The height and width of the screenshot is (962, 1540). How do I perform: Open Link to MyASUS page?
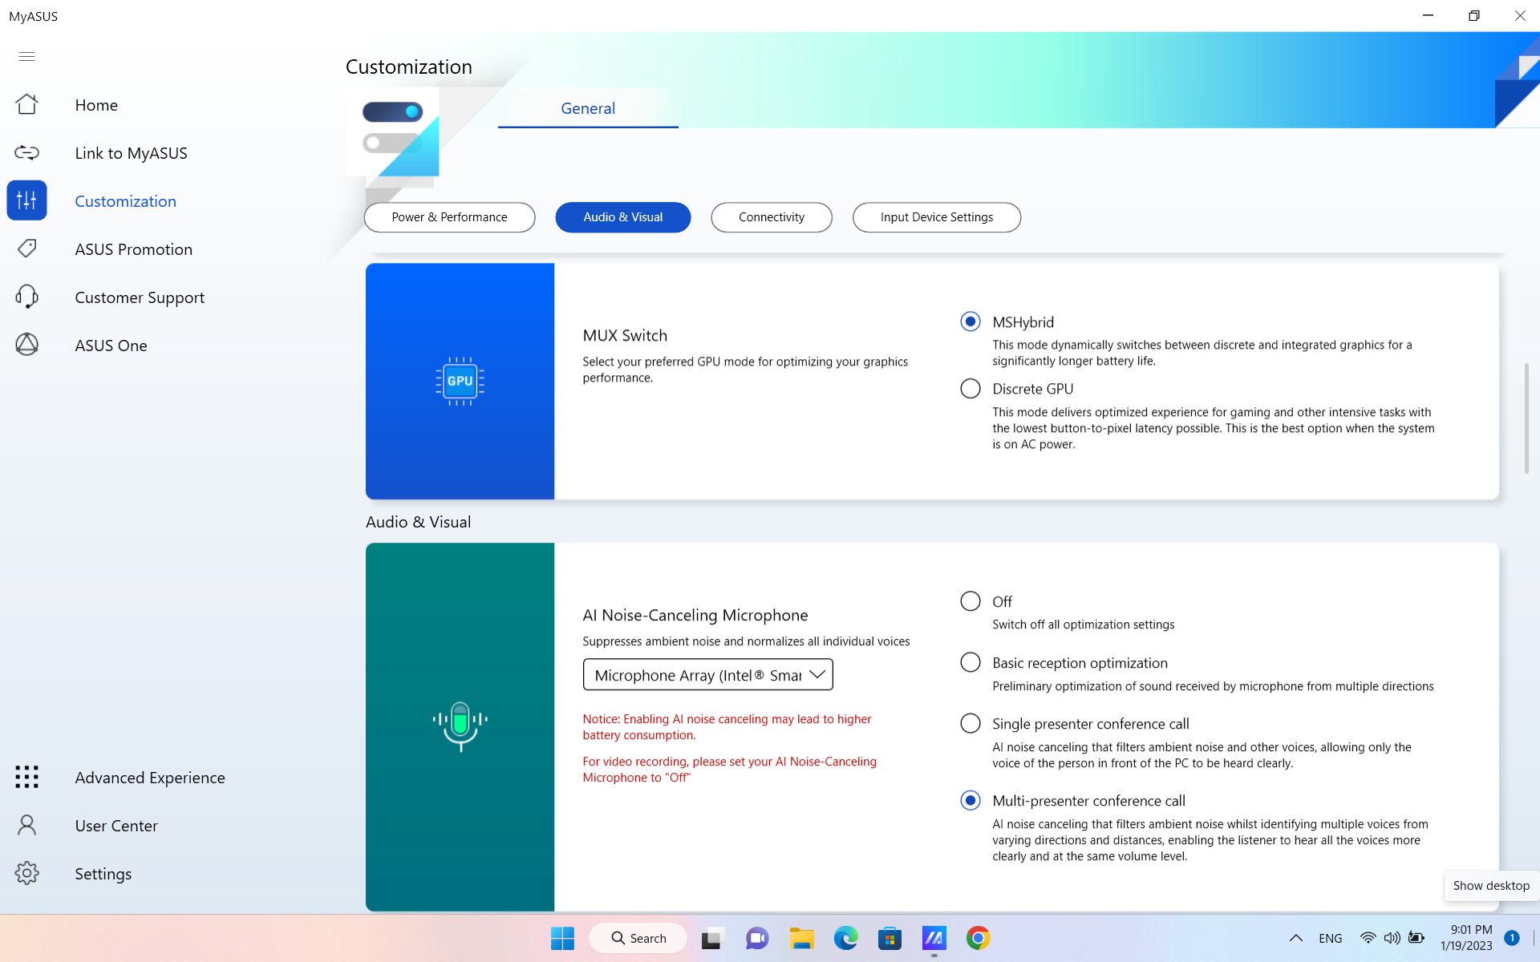[x=132, y=153]
